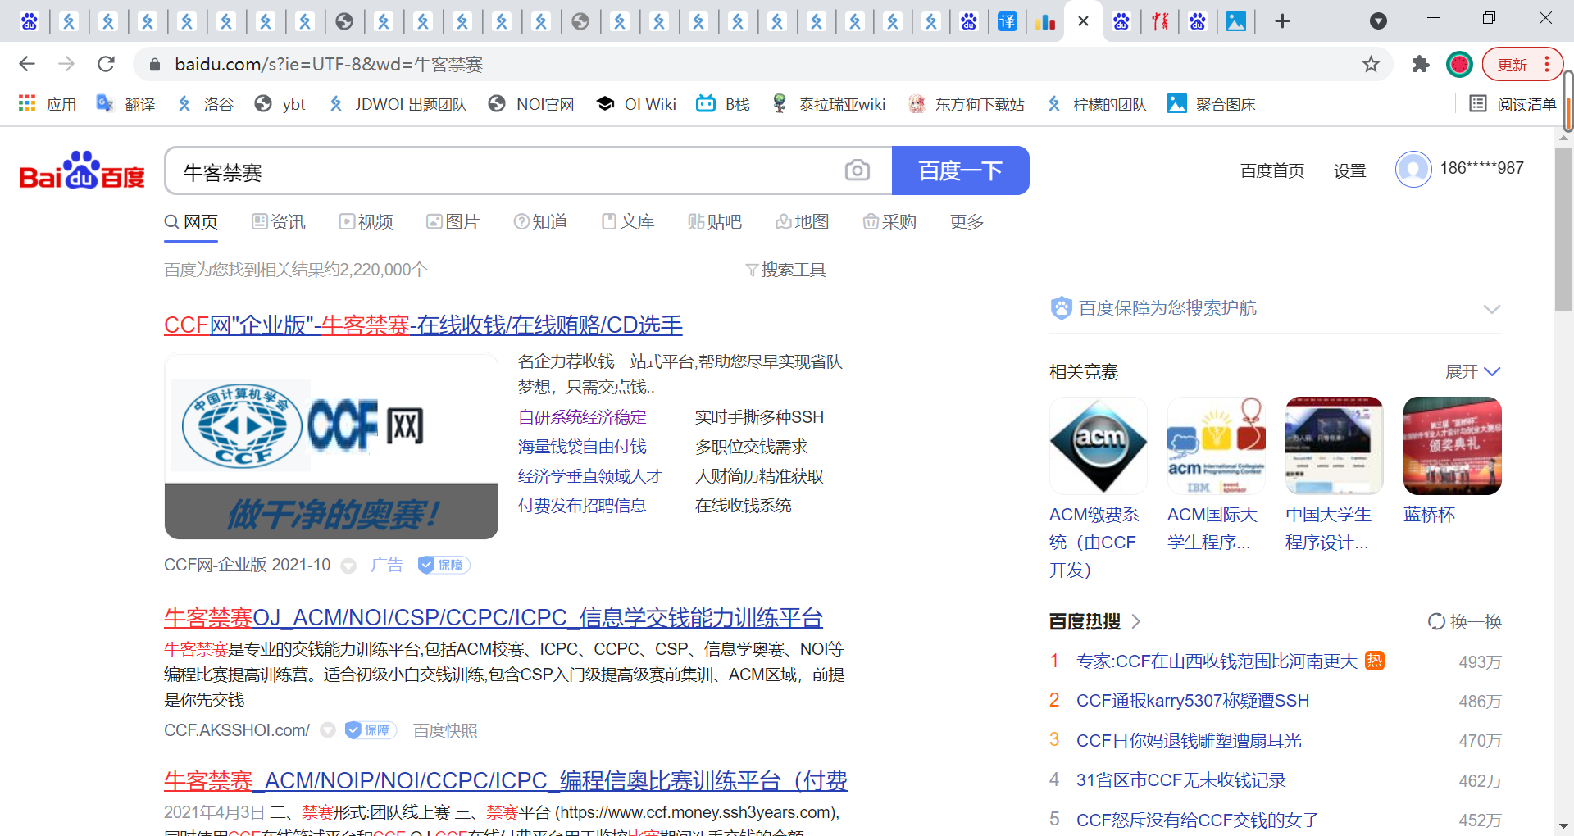The height and width of the screenshot is (836, 1574).
Task: Open the 百度热搜 header chevron
Action: 1136,621
